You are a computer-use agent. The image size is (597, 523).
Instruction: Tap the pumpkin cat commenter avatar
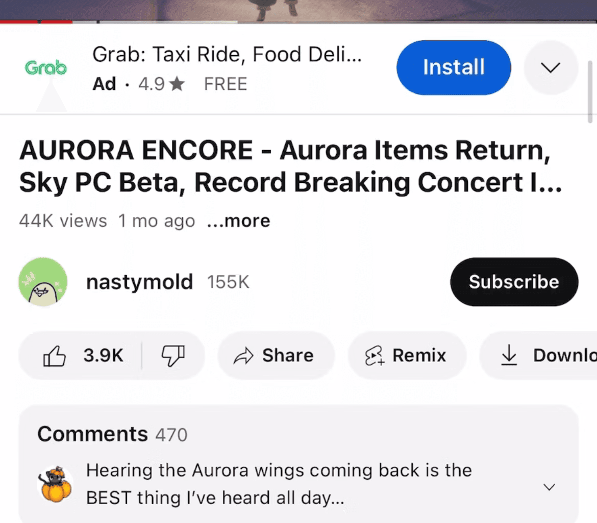coord(56,484)
